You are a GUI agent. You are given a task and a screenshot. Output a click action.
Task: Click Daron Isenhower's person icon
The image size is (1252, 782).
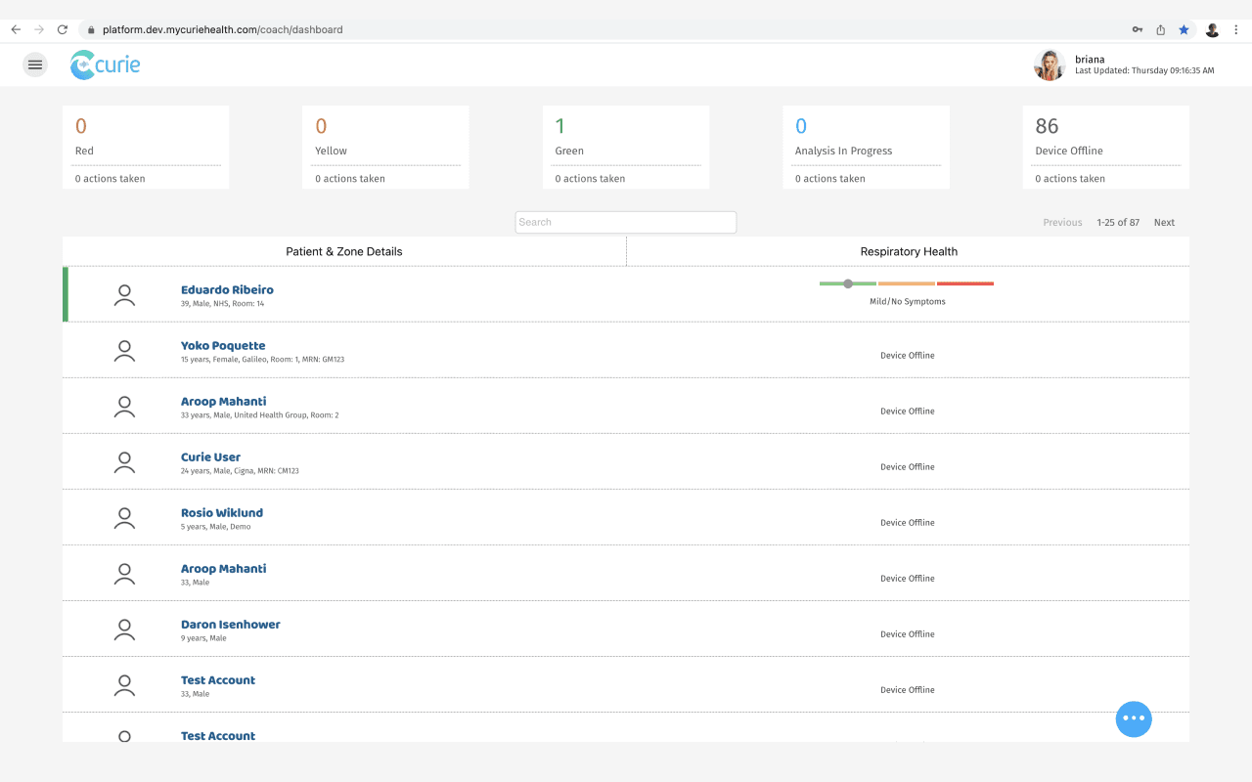coord(124,630)
